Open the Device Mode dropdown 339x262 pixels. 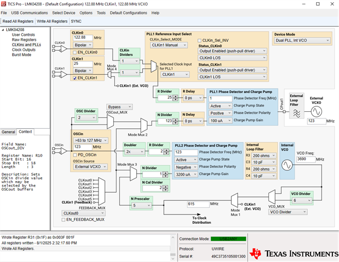click(x=302, y=40)
